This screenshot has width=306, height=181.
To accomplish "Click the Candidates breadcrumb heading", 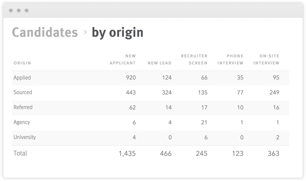I will 45,32.
